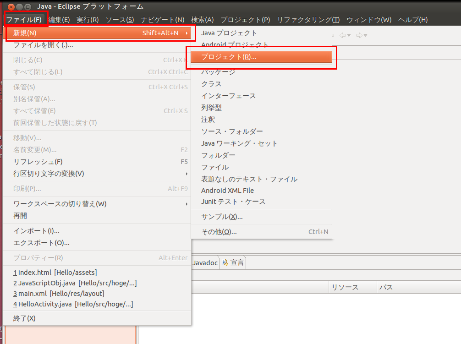Click the forward navigation arrow icon
Image resolution: width=461 pixels, height=344 pixels.
359,36
